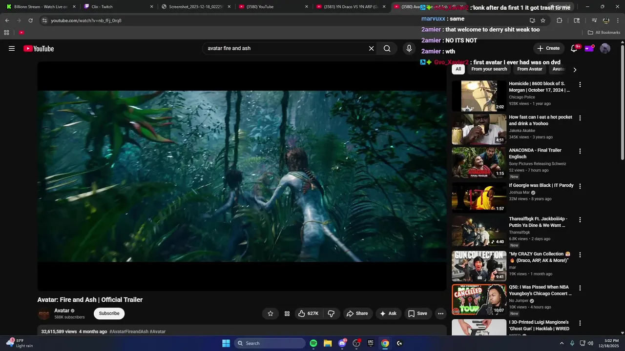
Task: Open the Homicide 8600 block video thumbnail
Action: (x=479, y=96)
